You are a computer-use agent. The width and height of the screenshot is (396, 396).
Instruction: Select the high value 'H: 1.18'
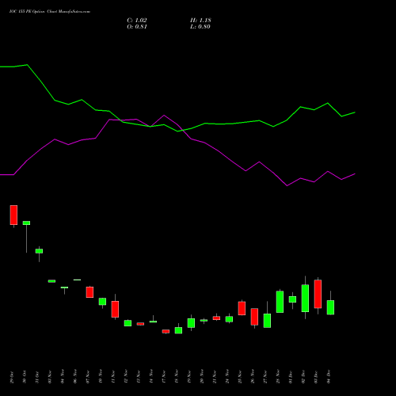(200, 21)
